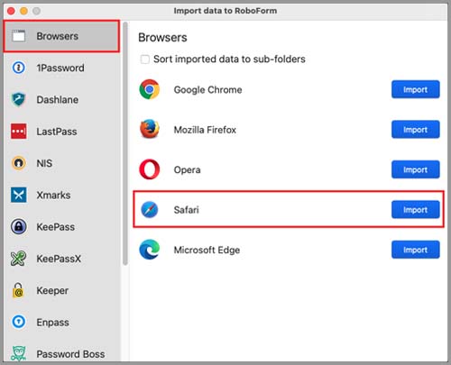The image size is (451, 365).
Task: Enable Sort imported data to sub-folders checkbox
Action: 145,59
